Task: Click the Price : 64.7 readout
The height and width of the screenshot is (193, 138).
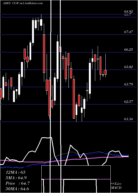Action: point(18,183)
